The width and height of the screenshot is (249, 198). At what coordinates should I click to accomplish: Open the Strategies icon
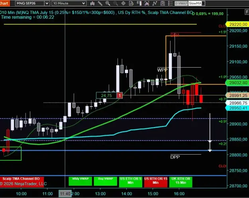[163, 3]
